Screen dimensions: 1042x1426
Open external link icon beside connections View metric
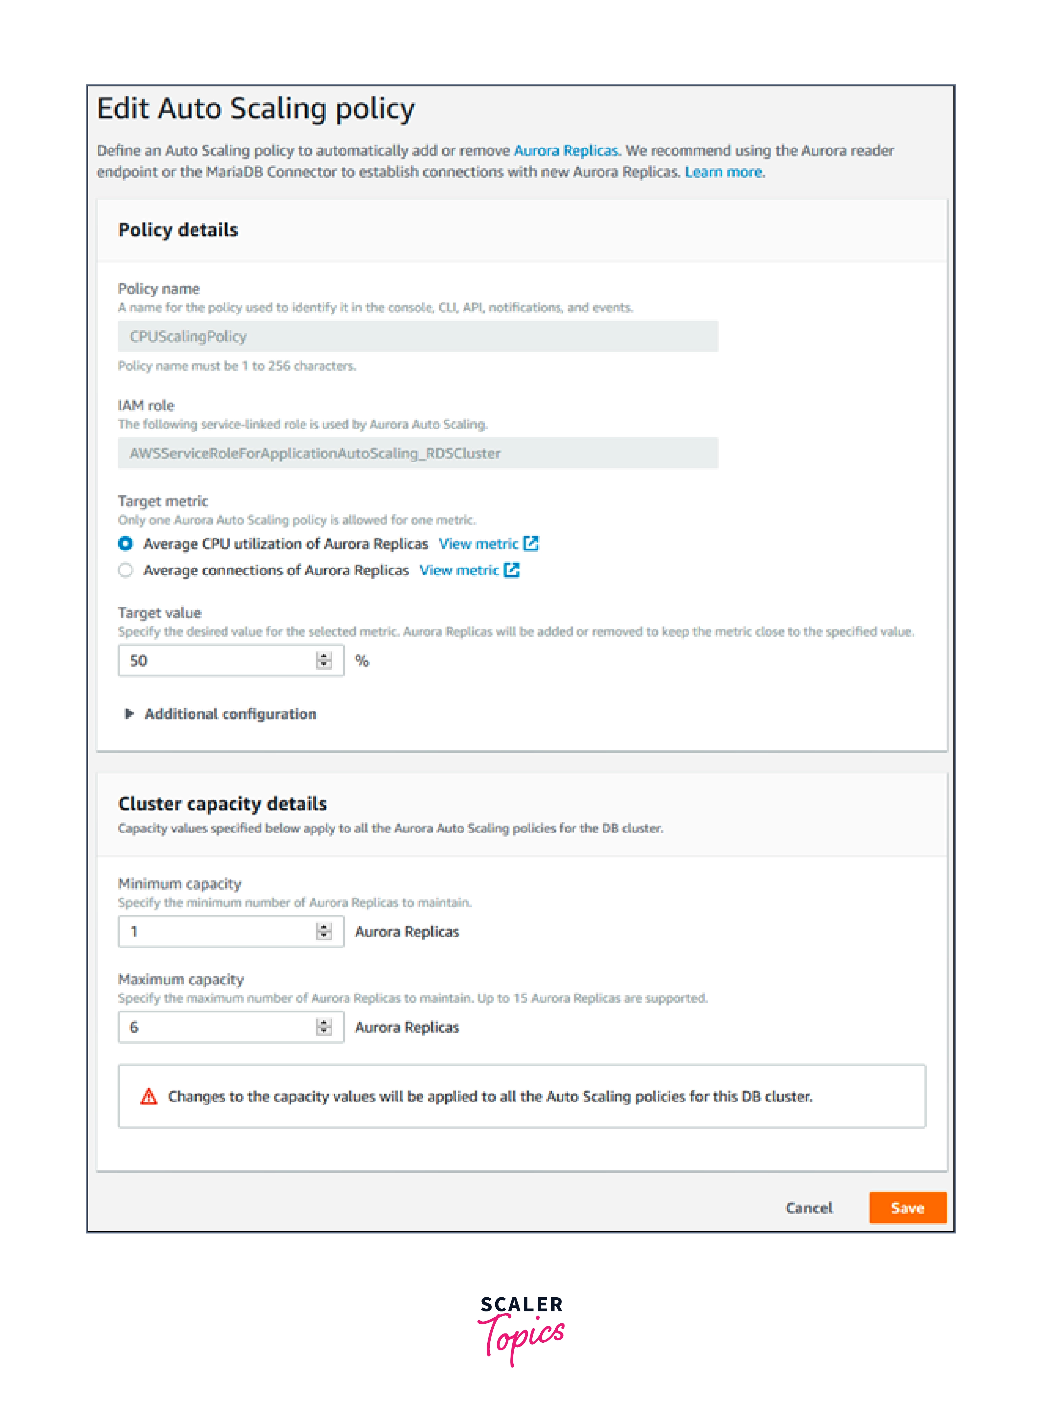[x=512, y=570]
